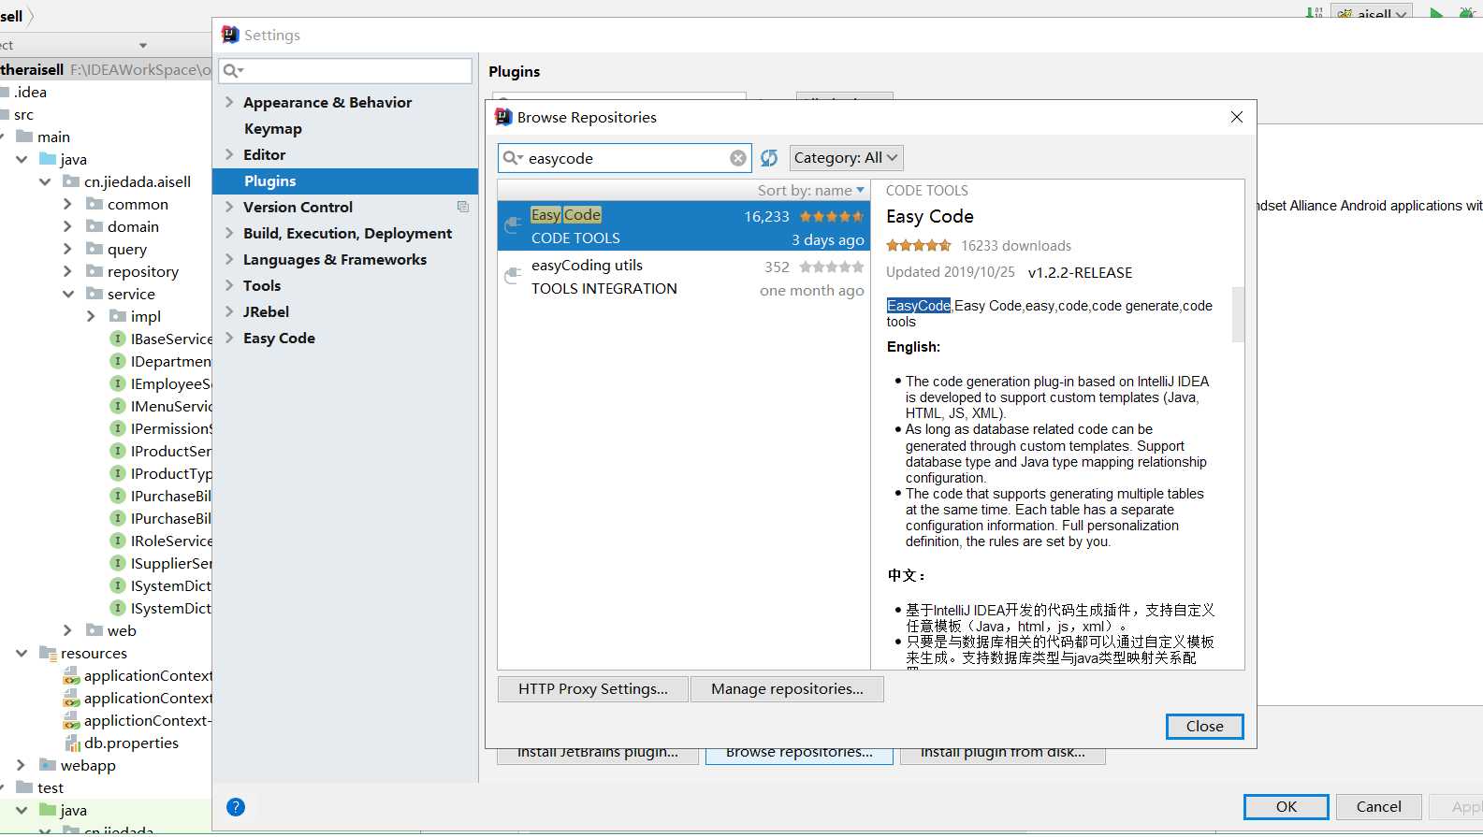Viewport: 1483px width, 837px height.
Task: Expand the Editor settings node
Action: [x=229, y=154]
